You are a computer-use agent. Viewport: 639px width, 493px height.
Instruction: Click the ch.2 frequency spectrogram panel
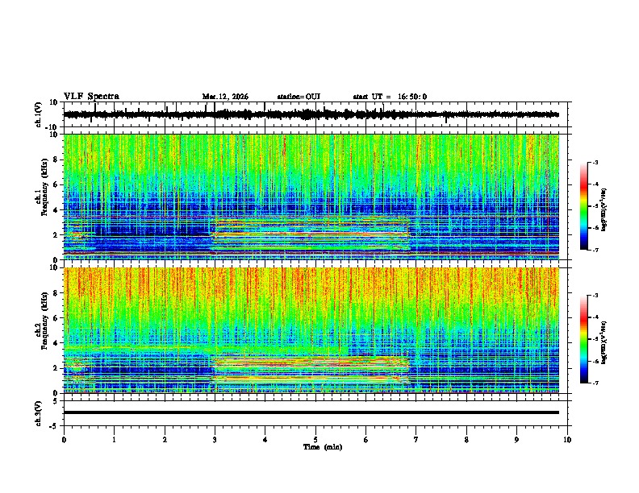(311, 330)
